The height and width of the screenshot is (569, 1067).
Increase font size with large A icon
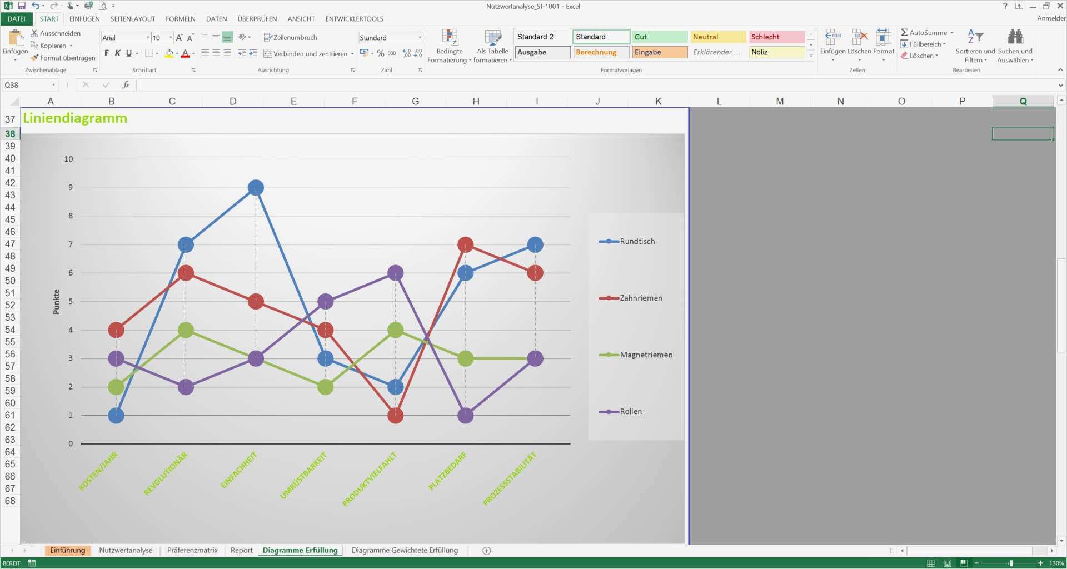click(x=179, y=38)
